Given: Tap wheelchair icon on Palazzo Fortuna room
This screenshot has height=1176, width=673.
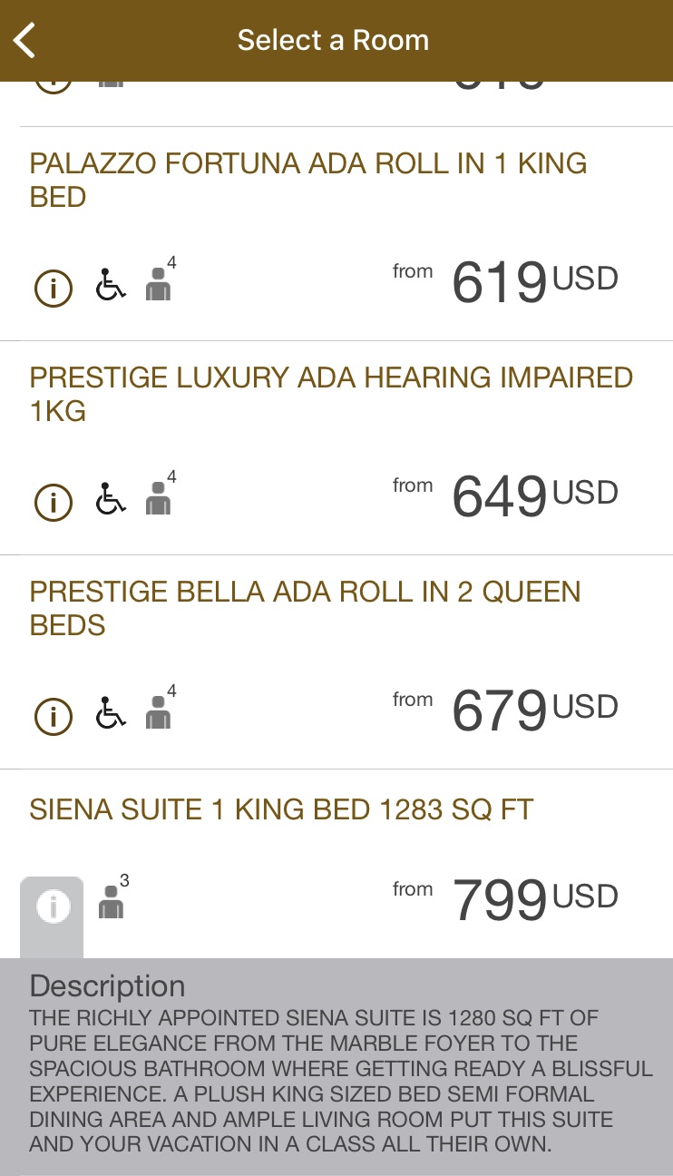Looking at the screenshot, I should coord(111,287).
